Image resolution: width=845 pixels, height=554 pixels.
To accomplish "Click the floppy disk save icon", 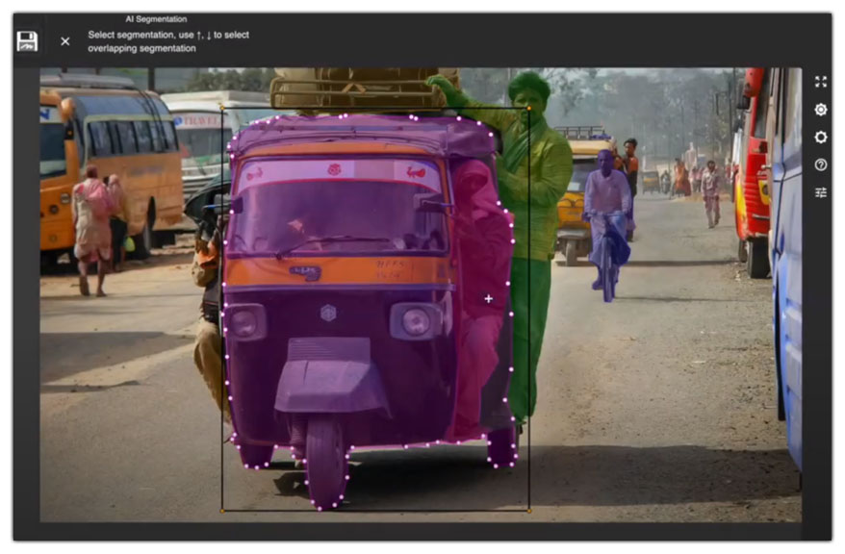I will 27,41.
